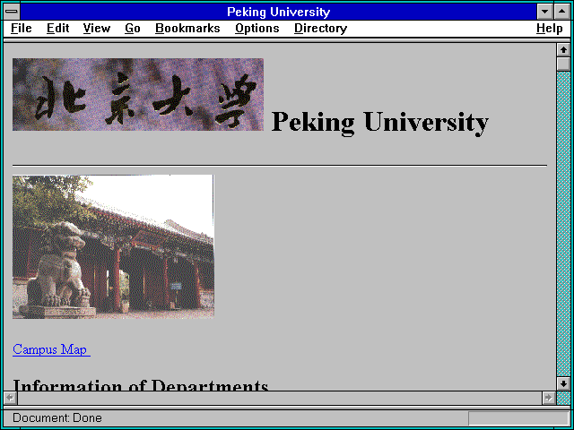Viewport: 574px width, 430px height.
Task: Click the Document: Done status text
Action: (x=57, y=418)
